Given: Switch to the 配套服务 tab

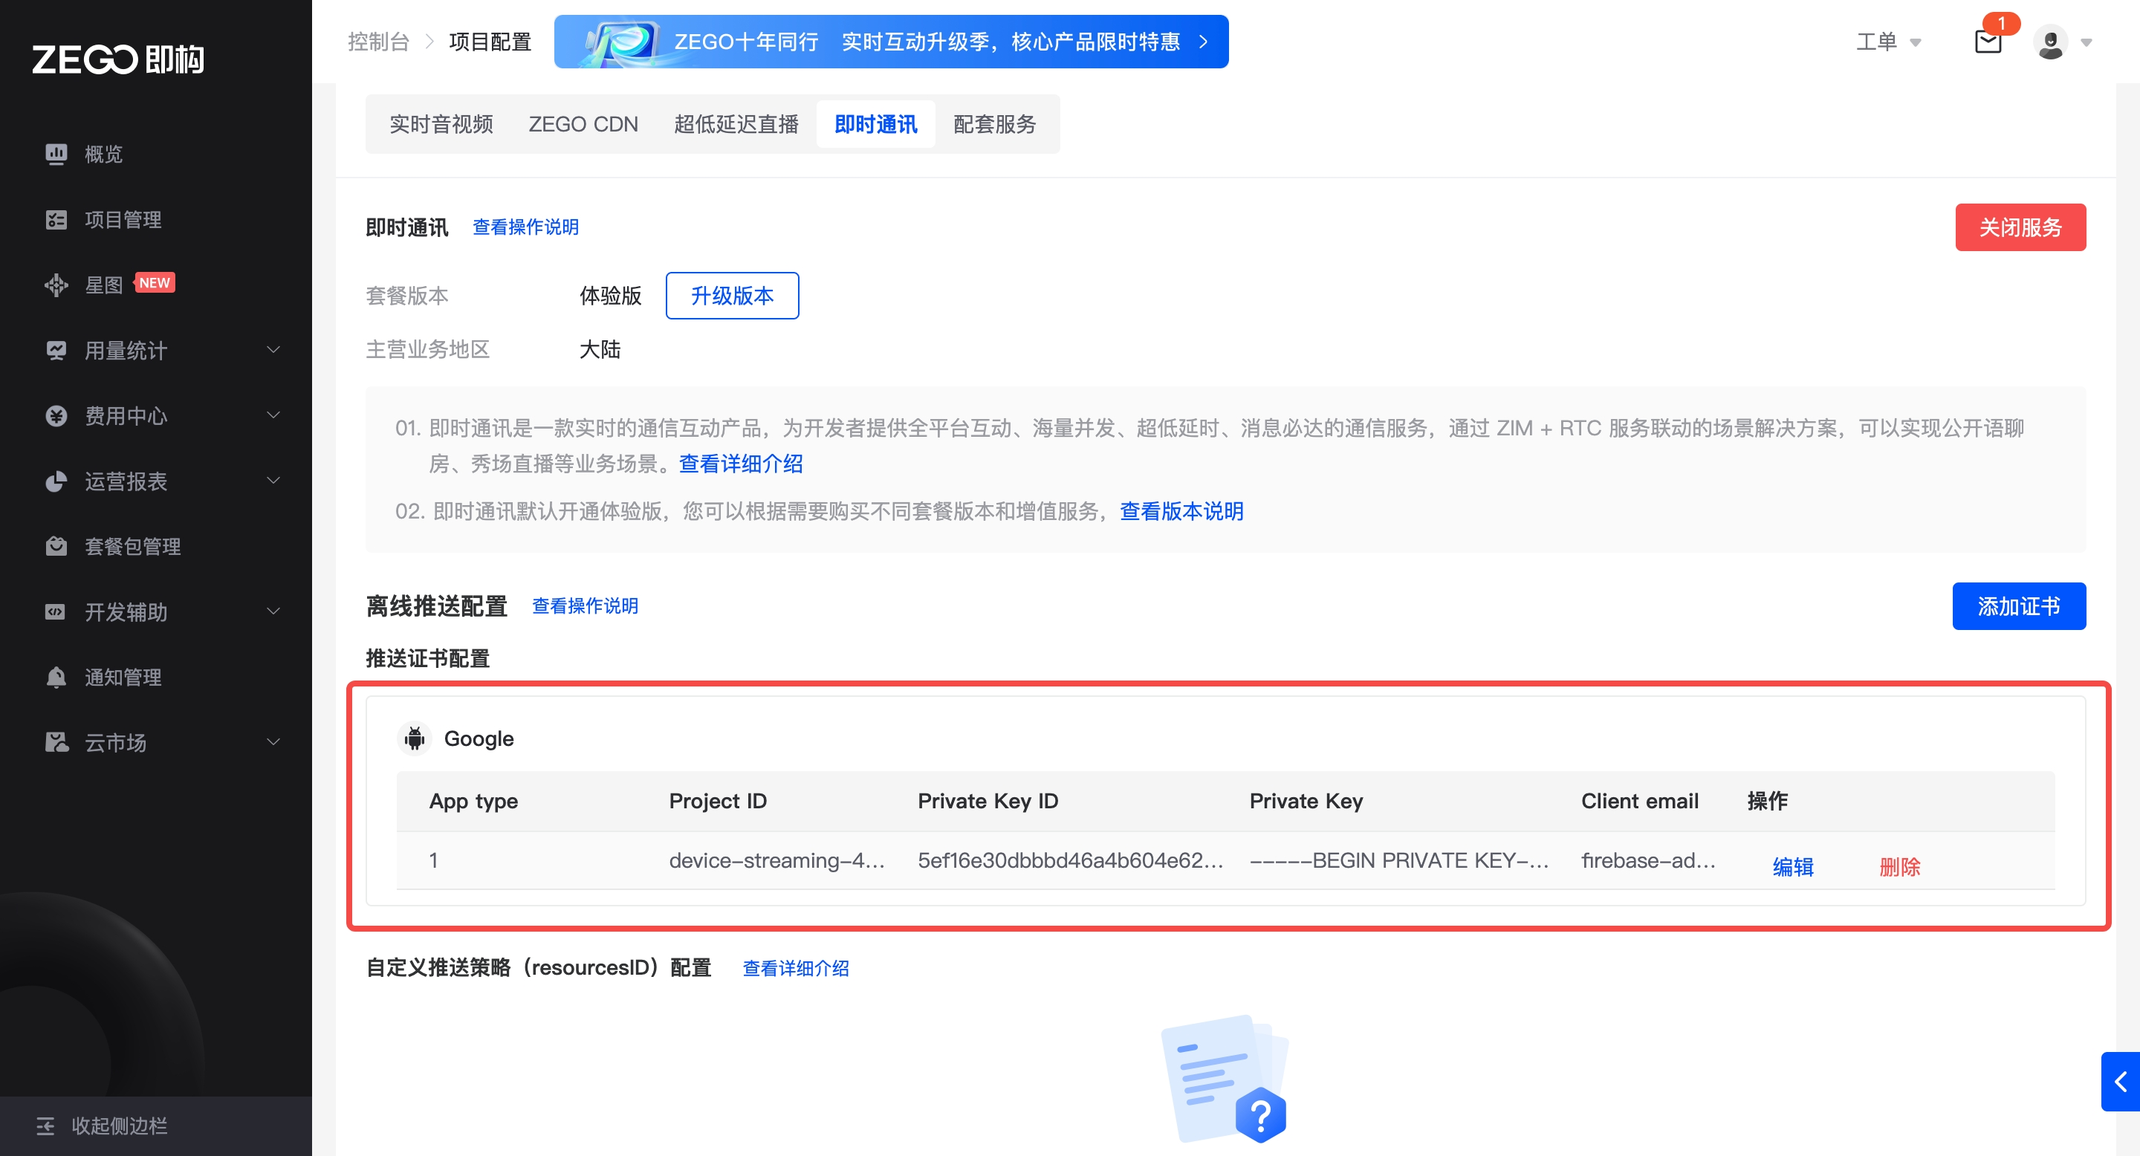Looking at the screenshot, I should (994, 125).
